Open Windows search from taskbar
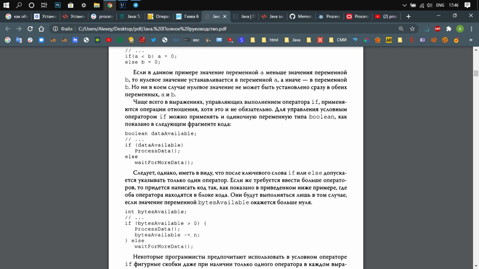 click(x=19, y=5)
